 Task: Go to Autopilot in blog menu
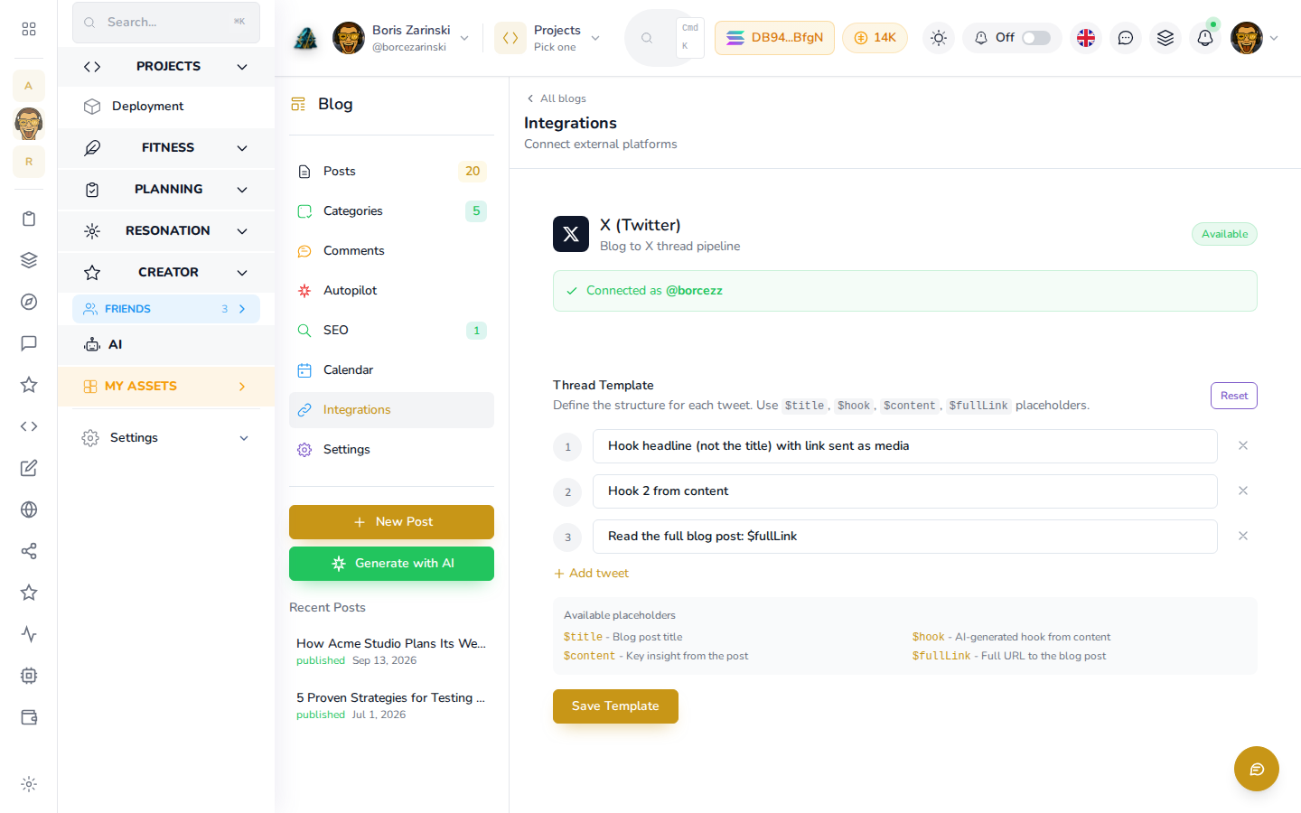(x=391, y=291)
